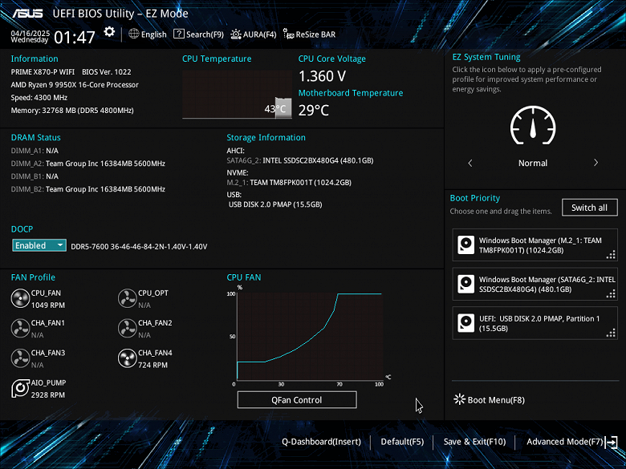Click DDR5-7600 36-46-46-84 profile text
The image size is (626, 469).
(x=139, y=246)
